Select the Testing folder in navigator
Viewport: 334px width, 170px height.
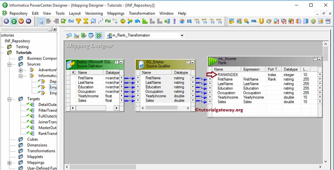coord(22,47)
